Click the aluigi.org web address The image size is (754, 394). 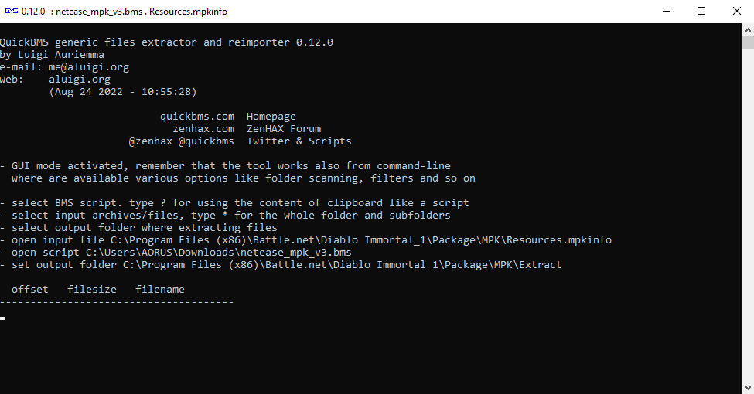(80, 80)
